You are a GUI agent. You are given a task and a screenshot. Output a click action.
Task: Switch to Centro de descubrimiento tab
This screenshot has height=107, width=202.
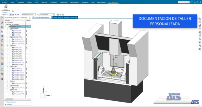pyautogui.click(x=41, y=17)
